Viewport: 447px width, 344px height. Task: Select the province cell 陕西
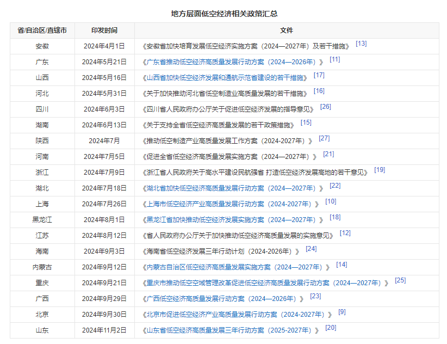pyautogui.click(x=42, y=141)
